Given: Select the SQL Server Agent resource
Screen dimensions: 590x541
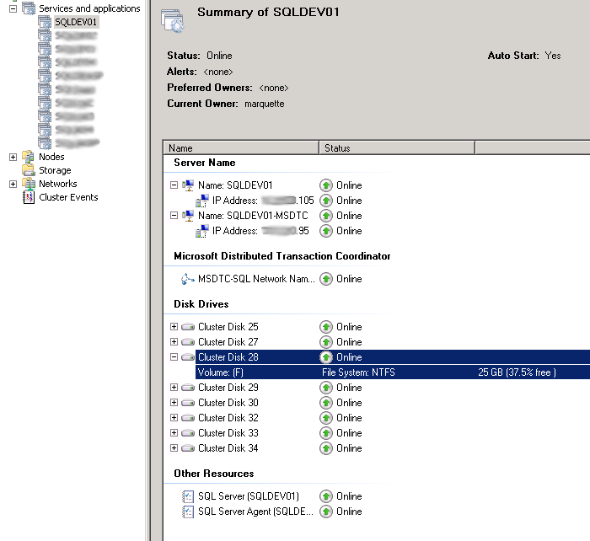Looking at the screenshot, I should (255, 512).
